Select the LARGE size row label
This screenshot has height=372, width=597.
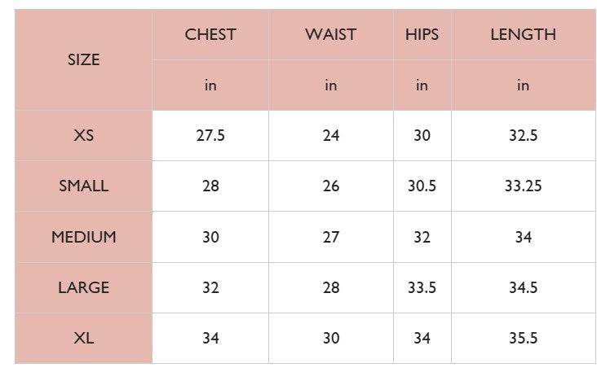(83, 287)
